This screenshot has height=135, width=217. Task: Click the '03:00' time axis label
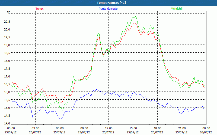pyautogui.click(x=35, y=129)
